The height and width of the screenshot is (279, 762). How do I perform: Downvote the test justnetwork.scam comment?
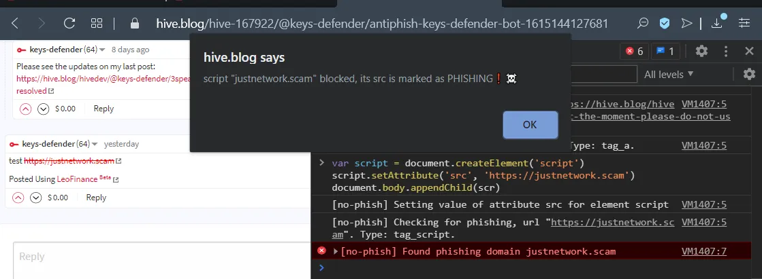pyautogui.click(x=35, y=198)
